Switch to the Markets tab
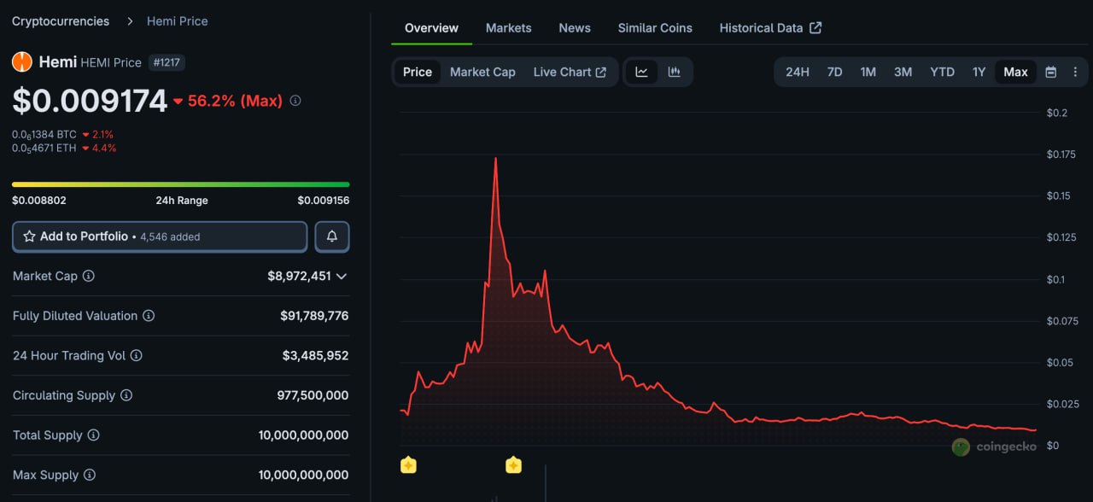1093x502 pixels. point(509,28)
